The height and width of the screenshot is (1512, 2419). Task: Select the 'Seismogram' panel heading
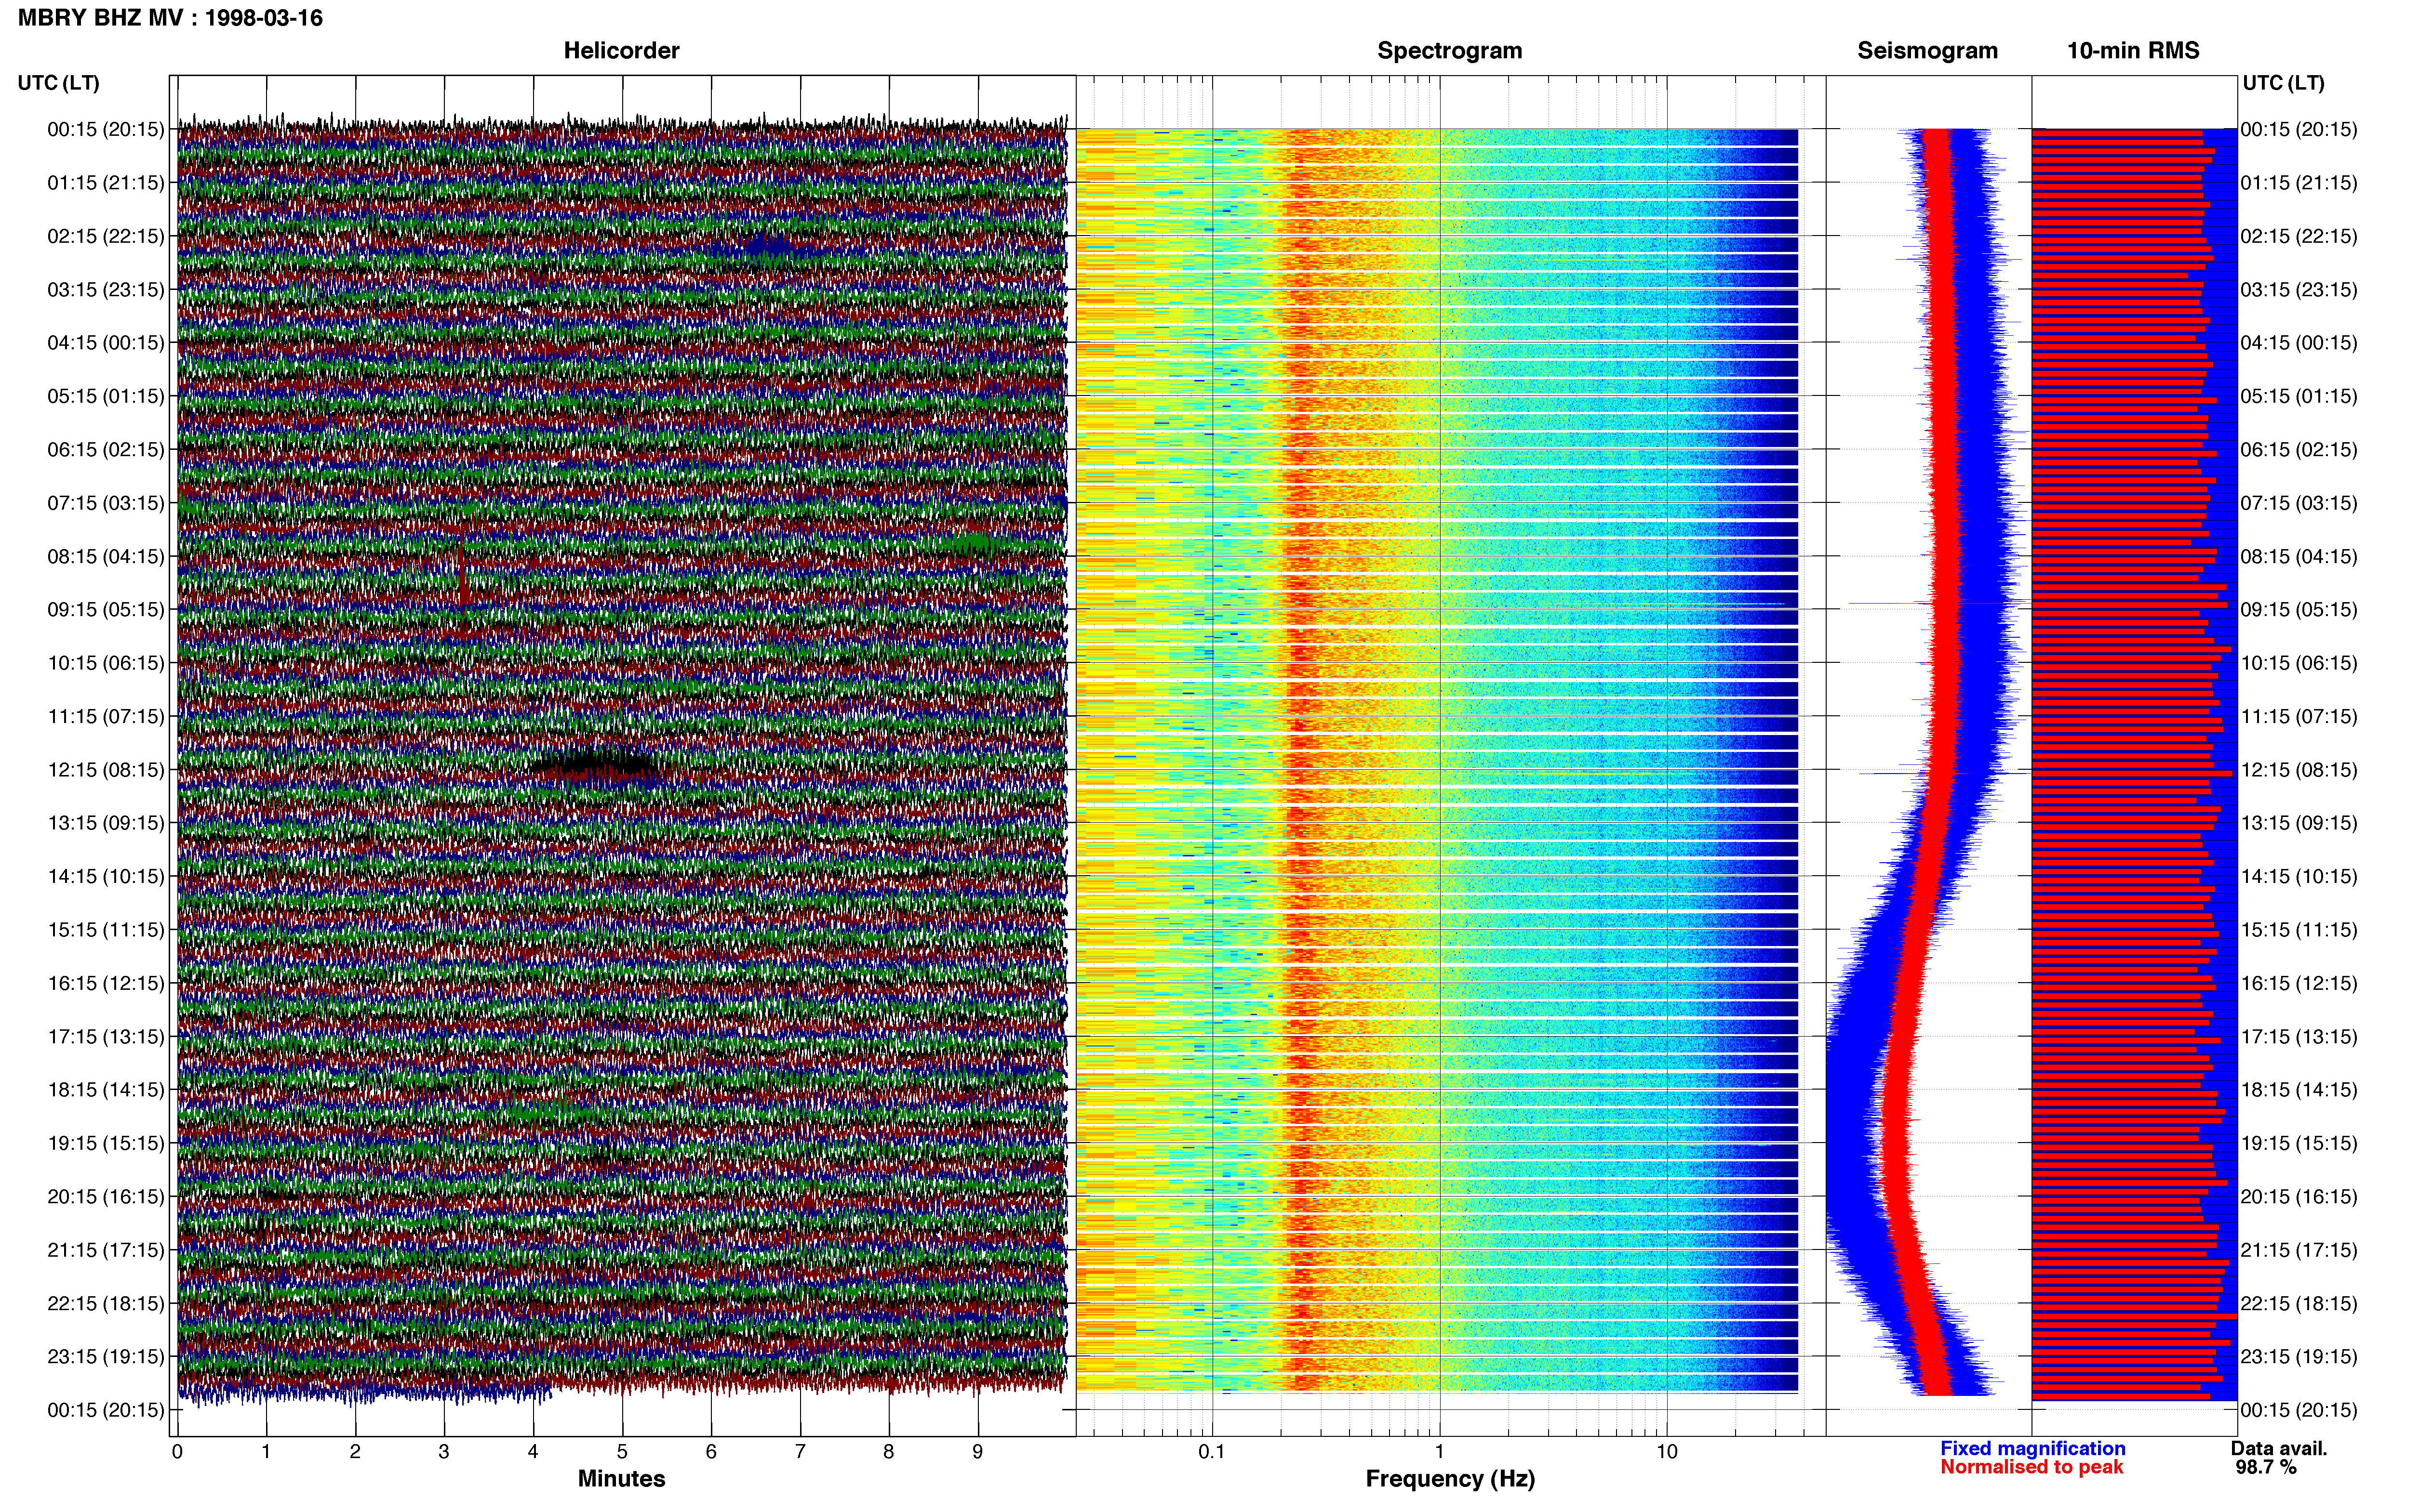pyautogui.click(x=1927, y=51)
